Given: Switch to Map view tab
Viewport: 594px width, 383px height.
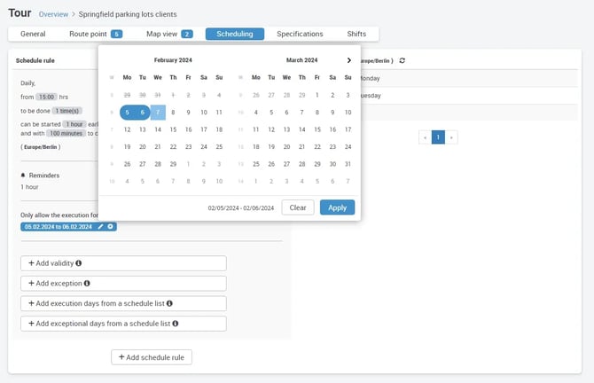Looking at the screenshot, I should (x=169, y=34).
